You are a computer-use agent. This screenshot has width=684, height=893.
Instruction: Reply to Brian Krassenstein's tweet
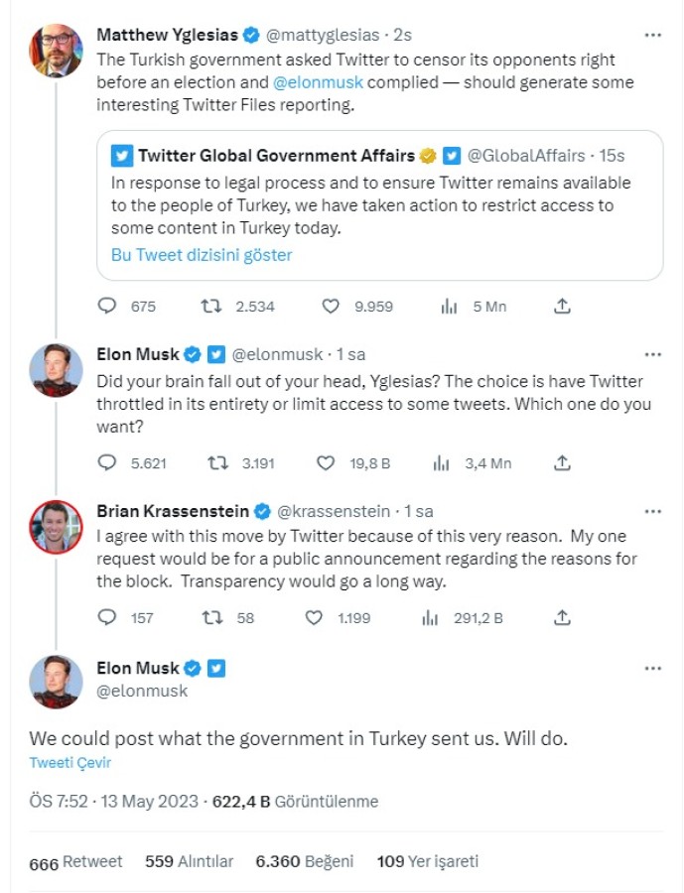[107, 617]
